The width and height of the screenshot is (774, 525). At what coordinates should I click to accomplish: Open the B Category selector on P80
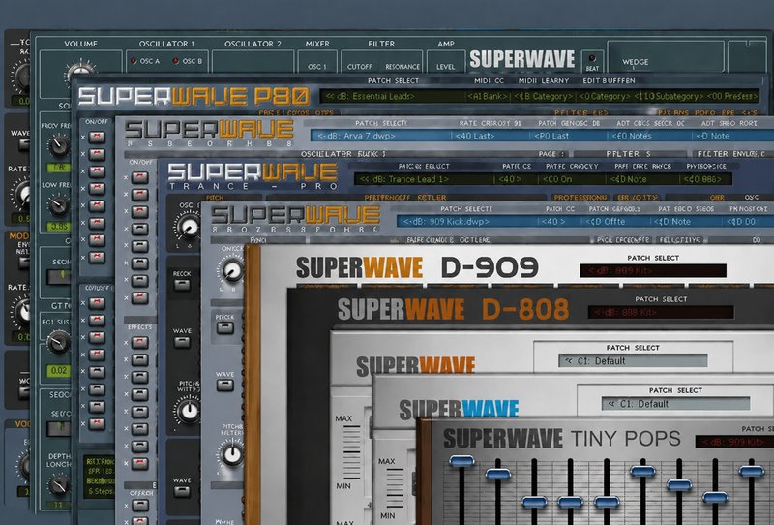[543, 96]
